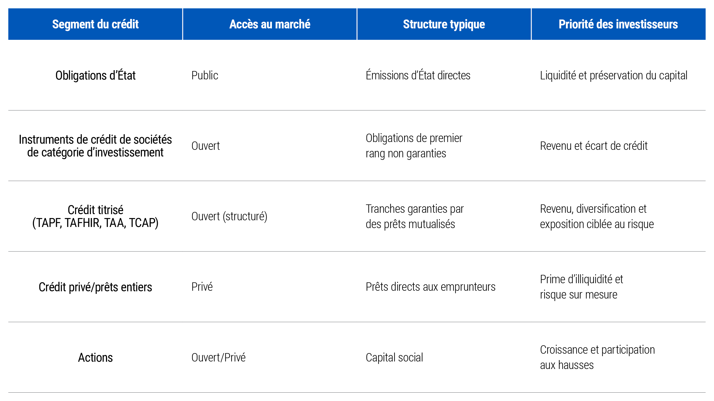
Task: Click the 'Segment du crédit' column header
Action: (95, 24)
